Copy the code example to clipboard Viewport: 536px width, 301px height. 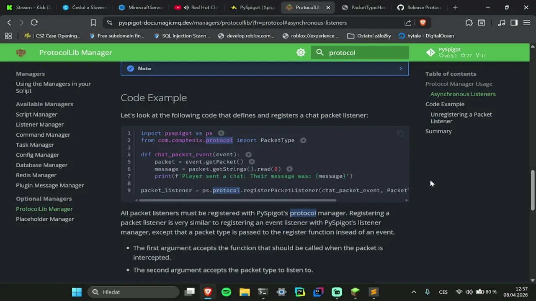click(x=400, y=134)
